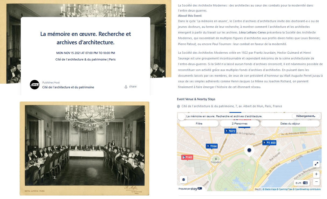
Task: Click the event venue marker on the map
Action: click(249, 150)
